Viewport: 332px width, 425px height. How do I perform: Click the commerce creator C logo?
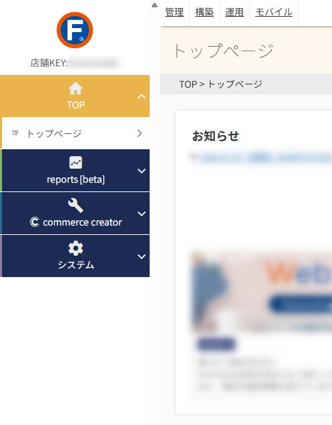coord(35,222)
